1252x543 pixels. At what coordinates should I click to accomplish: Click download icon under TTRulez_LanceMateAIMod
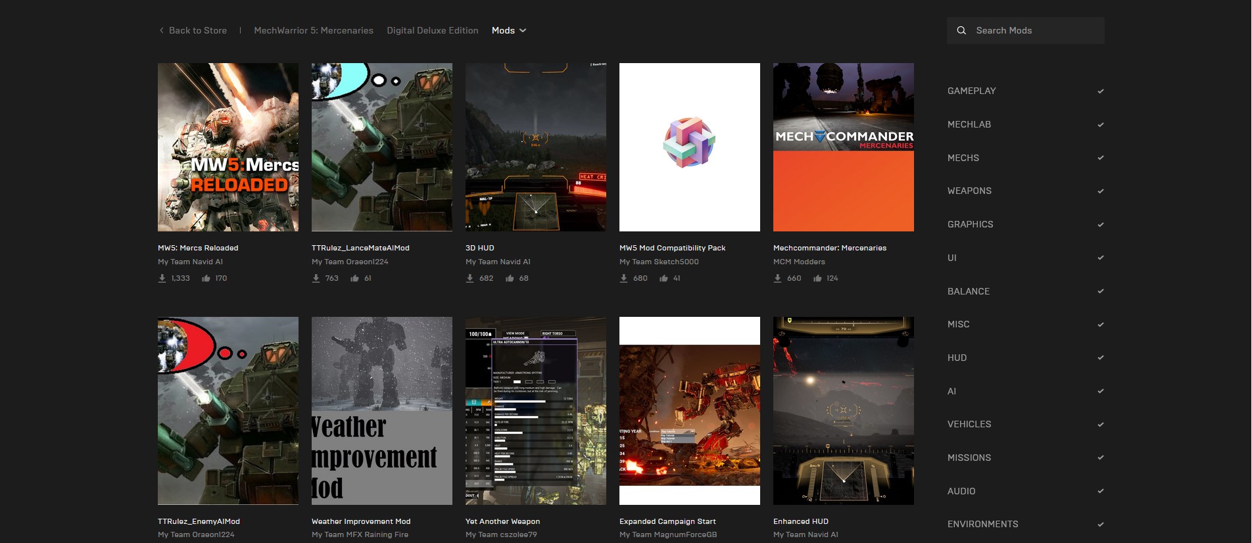click(x=316, y=278)
